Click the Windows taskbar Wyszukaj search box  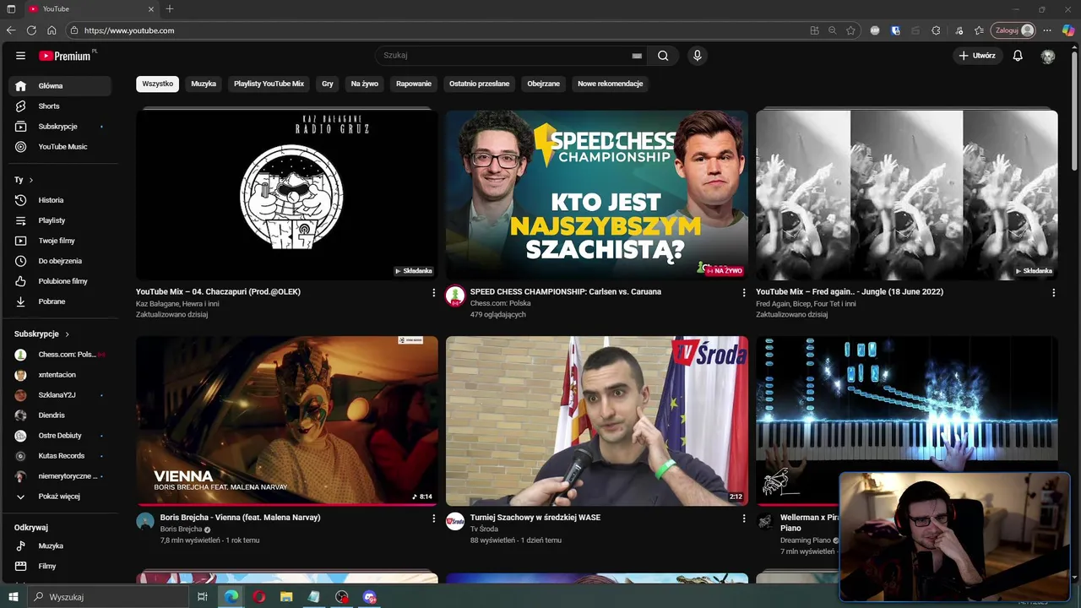(x=110, y=597)
